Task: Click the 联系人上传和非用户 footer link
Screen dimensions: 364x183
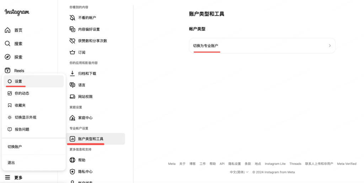Action: point(319,164)
